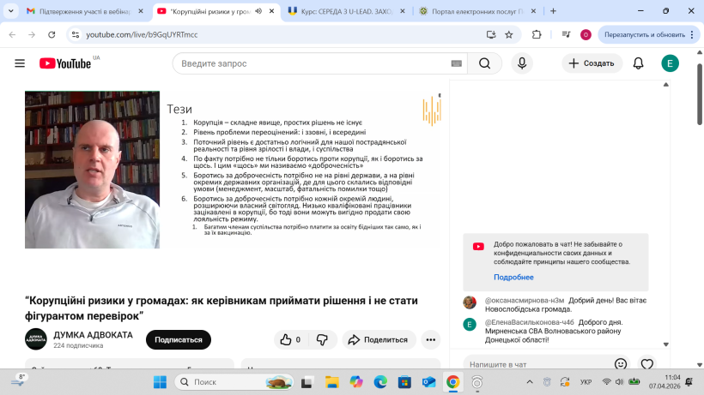Bookmark this page with star icon
704x395 pixels.
click(x=509, y=34)
